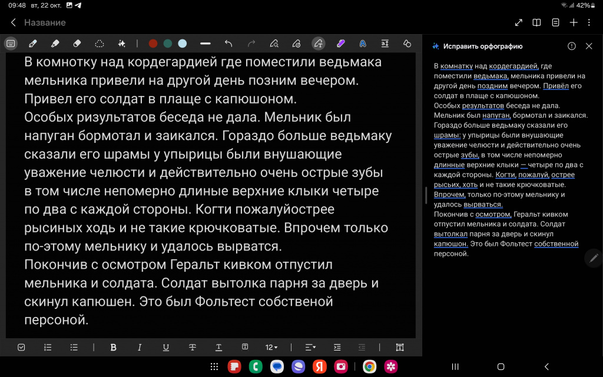Open the three-dot more options menu
603x377 pixels.
click(589, 22)
